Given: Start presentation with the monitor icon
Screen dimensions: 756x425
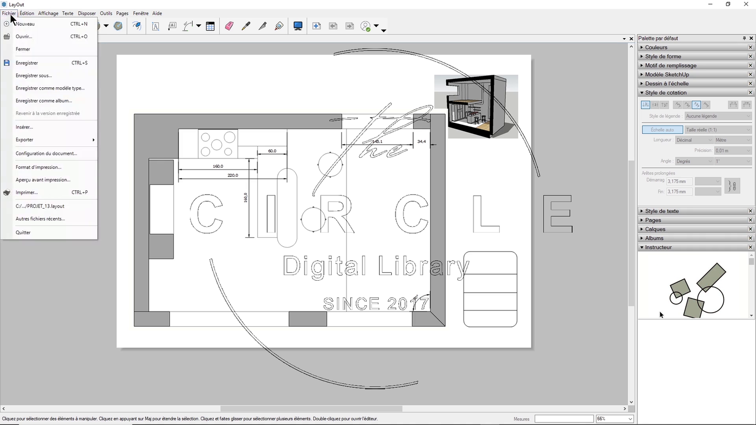Looking at the screenshot, I should point(298,26).
